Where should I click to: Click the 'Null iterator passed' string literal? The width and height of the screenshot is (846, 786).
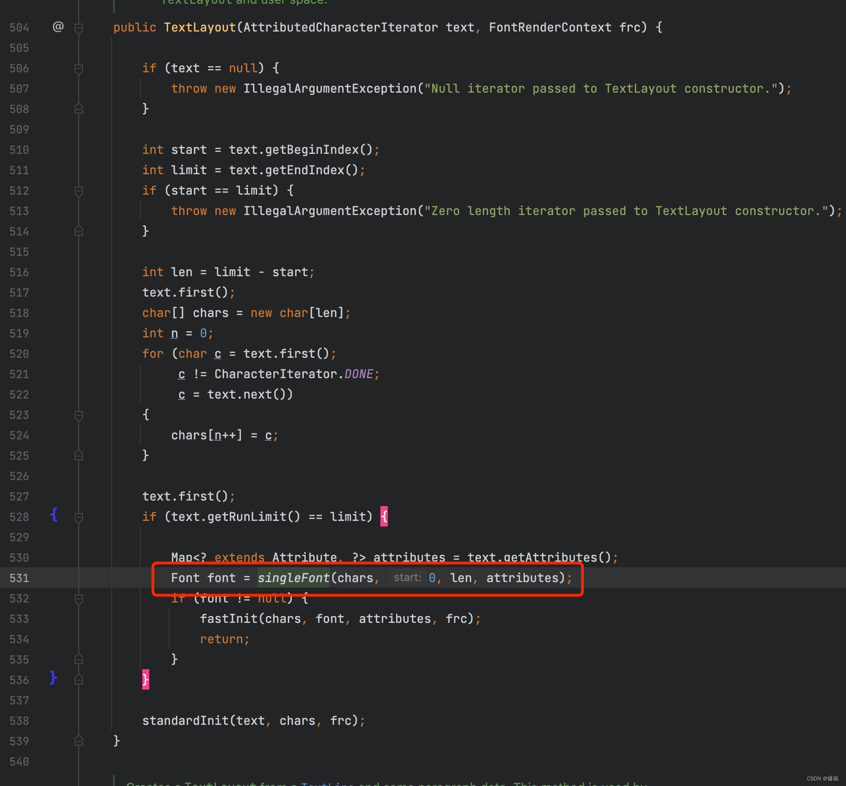601,89
